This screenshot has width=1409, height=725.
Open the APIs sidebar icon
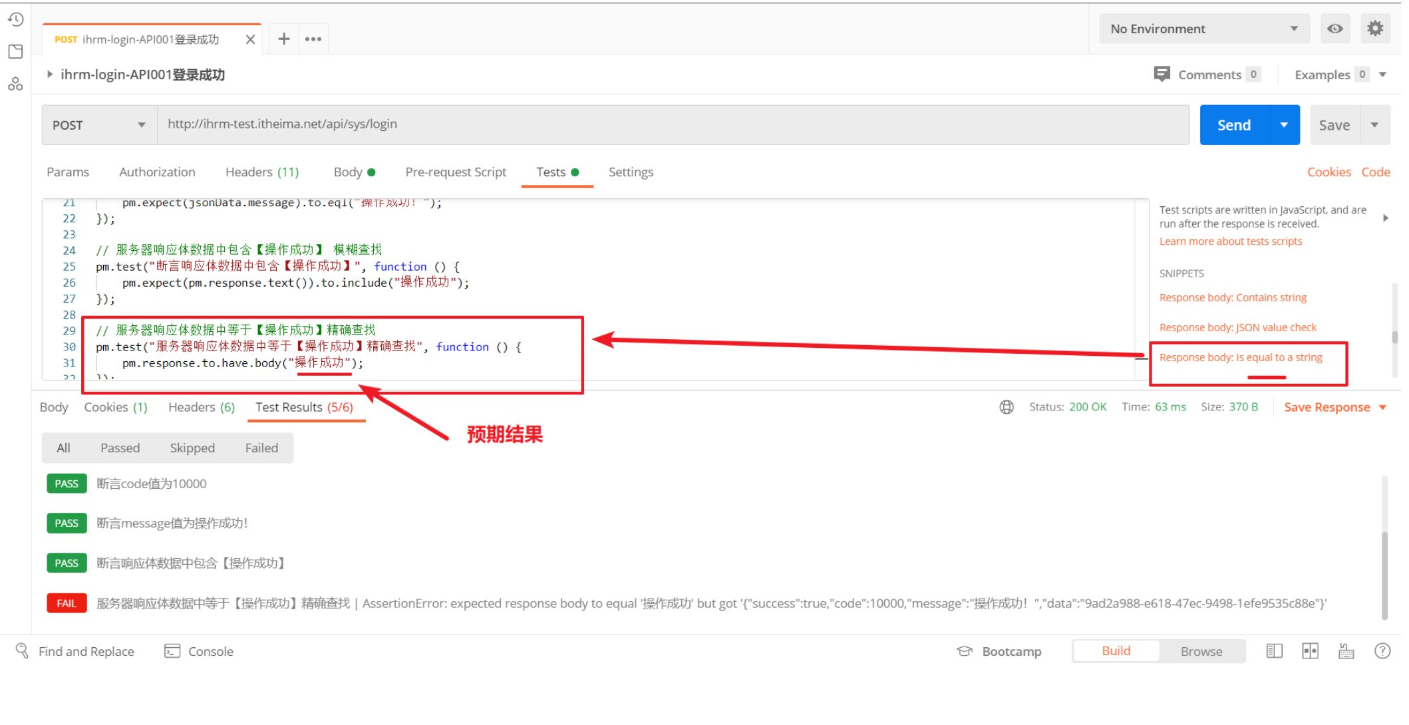pos(15,84)
